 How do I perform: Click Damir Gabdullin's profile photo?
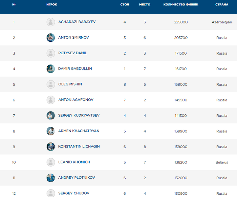[x=51, y=69]
